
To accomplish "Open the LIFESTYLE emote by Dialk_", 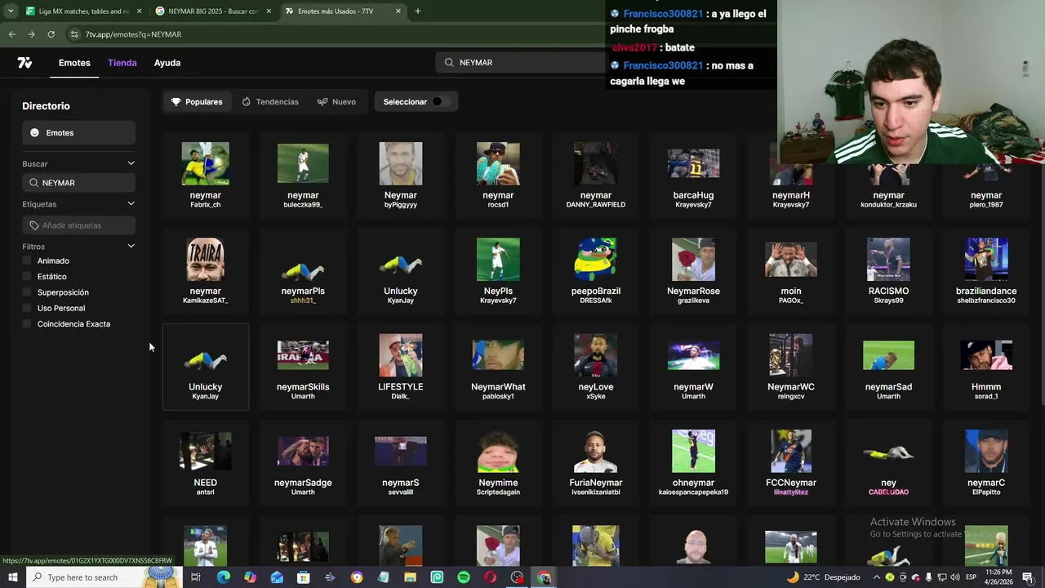I will coord(401,366).
